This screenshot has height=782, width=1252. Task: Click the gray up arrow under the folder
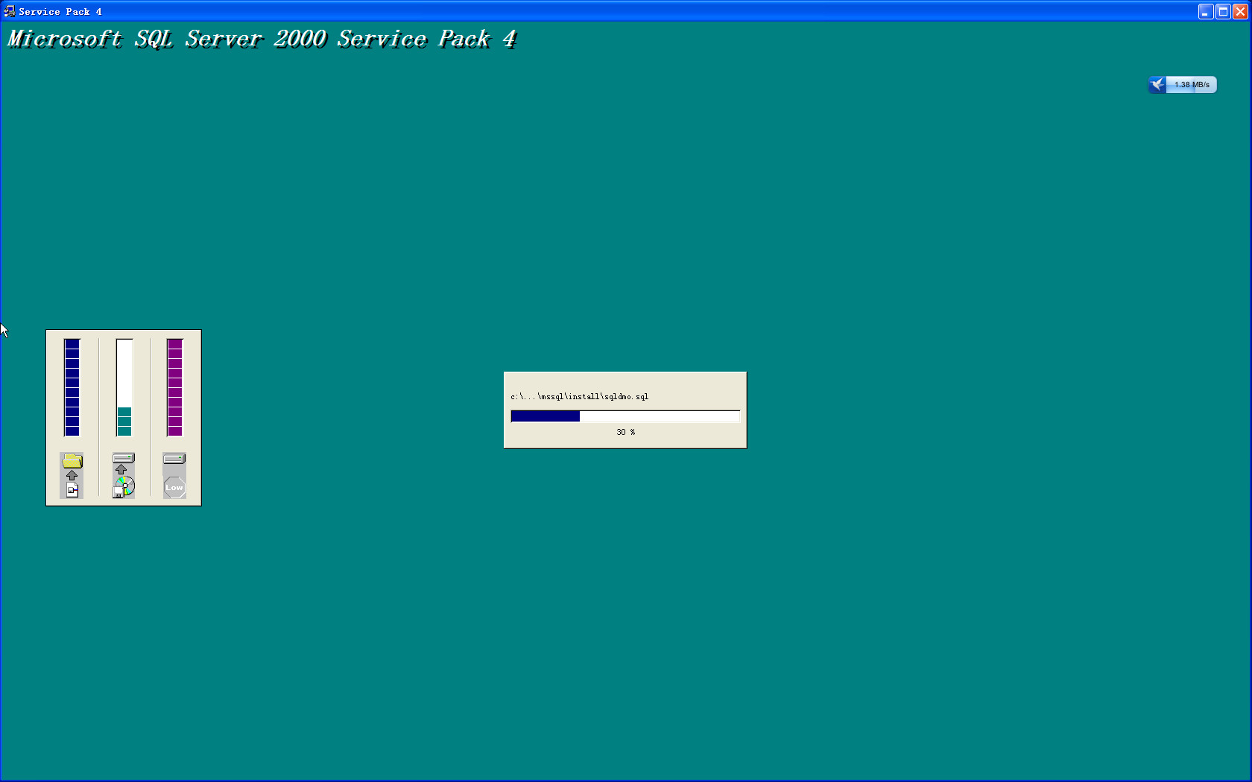72,475
